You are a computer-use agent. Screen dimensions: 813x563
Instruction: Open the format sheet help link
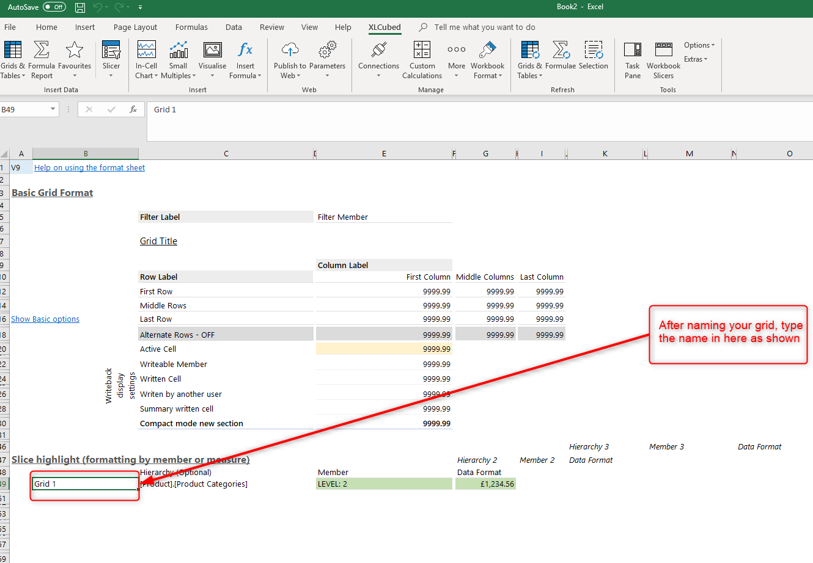tap(89, 168)
